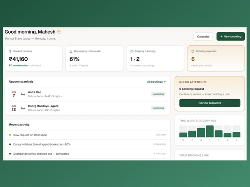Click the bed icon beside Anita Rao

pyautogui.click(x=23, y=94)
